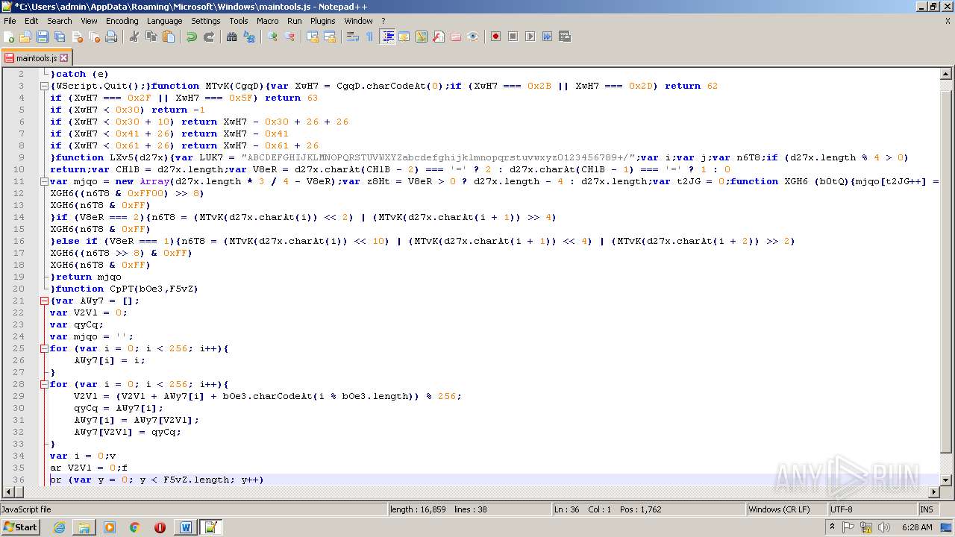Toggle show all characters pilcrow icon

(370, 37)
